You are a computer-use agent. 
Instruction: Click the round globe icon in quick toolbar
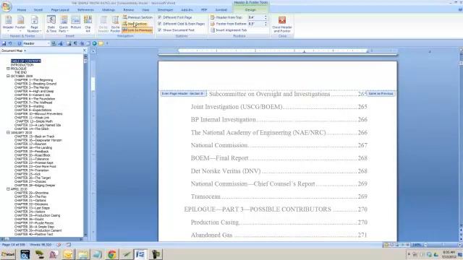pos(95,43)
